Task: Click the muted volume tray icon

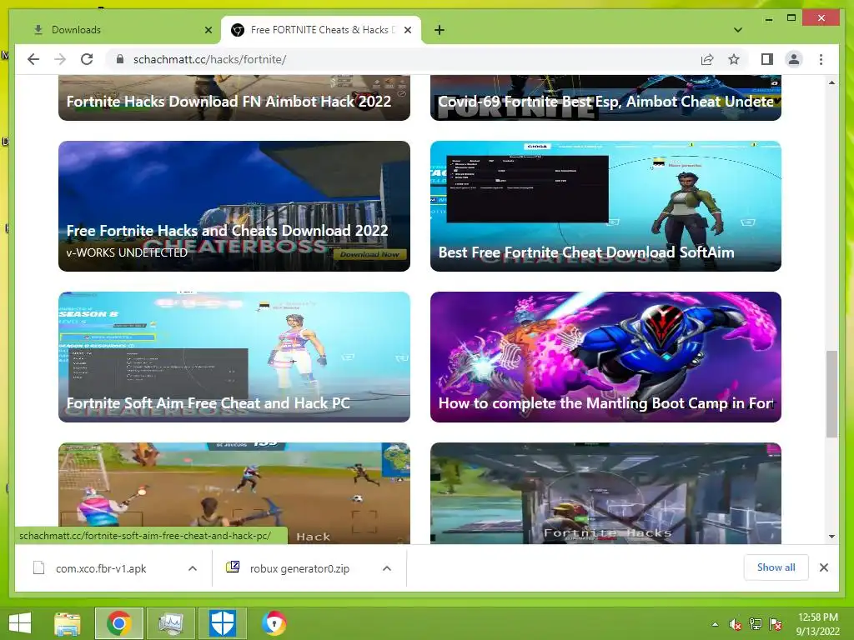Action: tap(736, 624)
